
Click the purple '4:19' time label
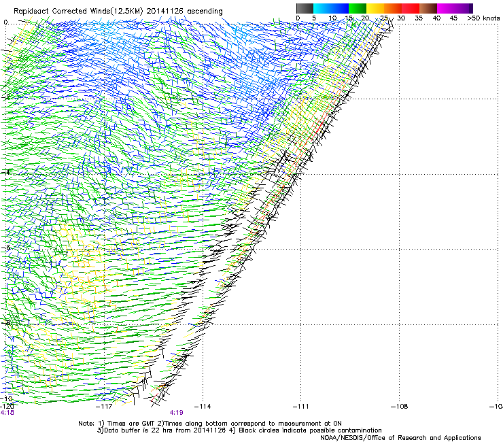[177, 413]
